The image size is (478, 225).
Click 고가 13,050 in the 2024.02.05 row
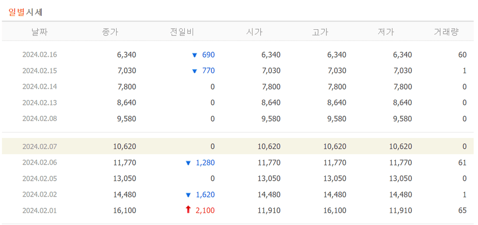(335, 179)
